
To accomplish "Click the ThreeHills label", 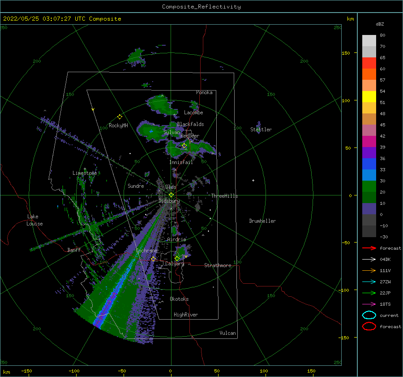I will click(x=225, y=196).
